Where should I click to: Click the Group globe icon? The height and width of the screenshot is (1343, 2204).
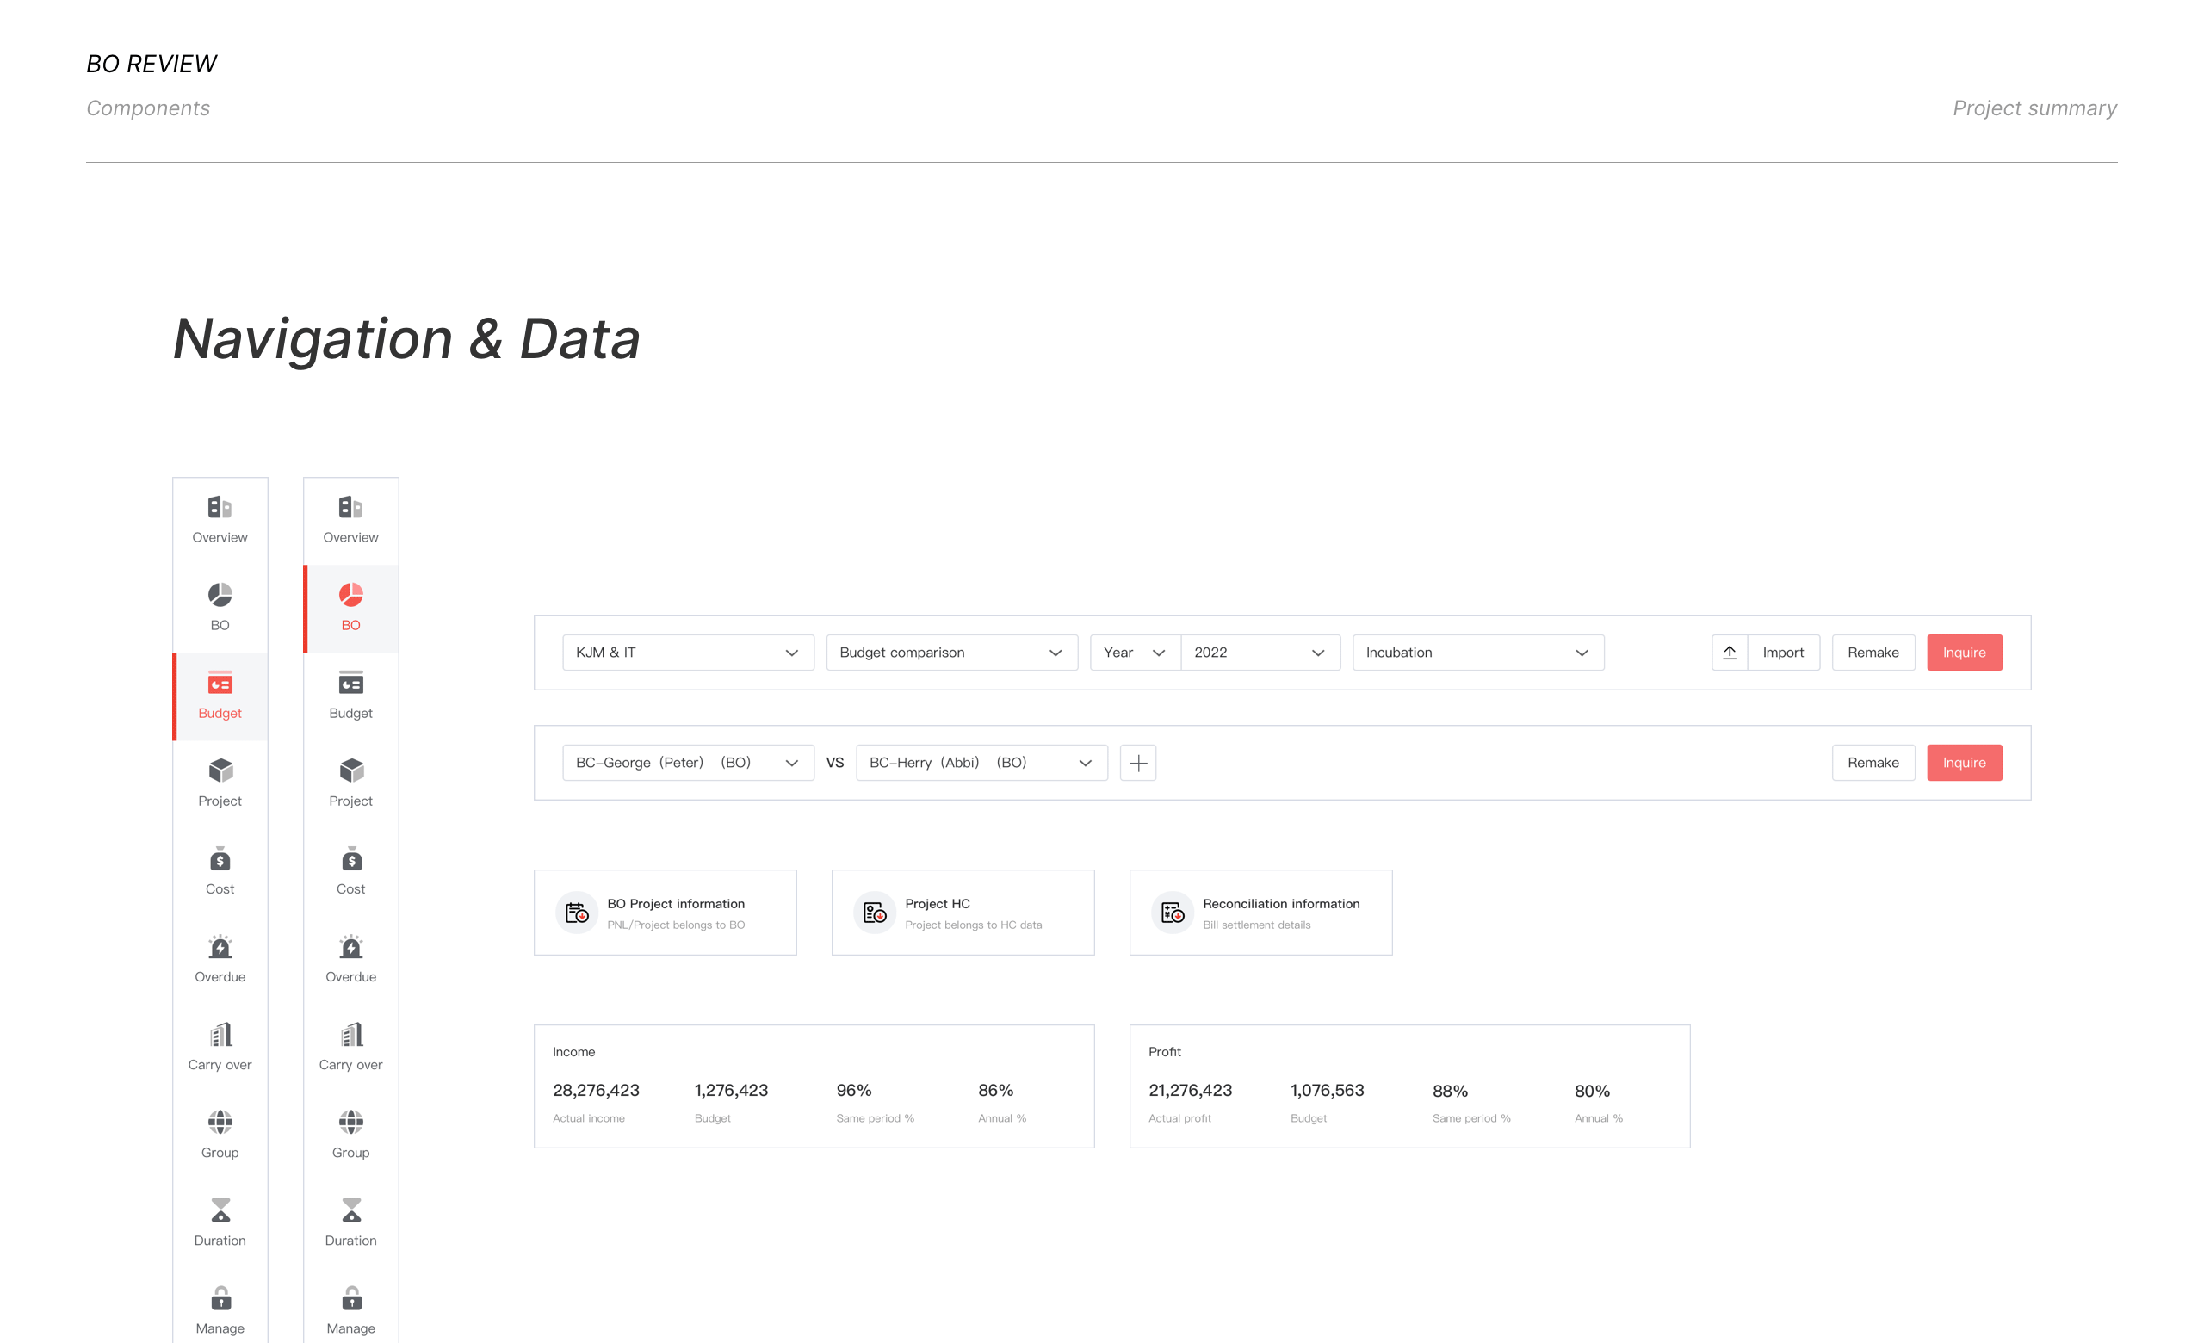220,1123
